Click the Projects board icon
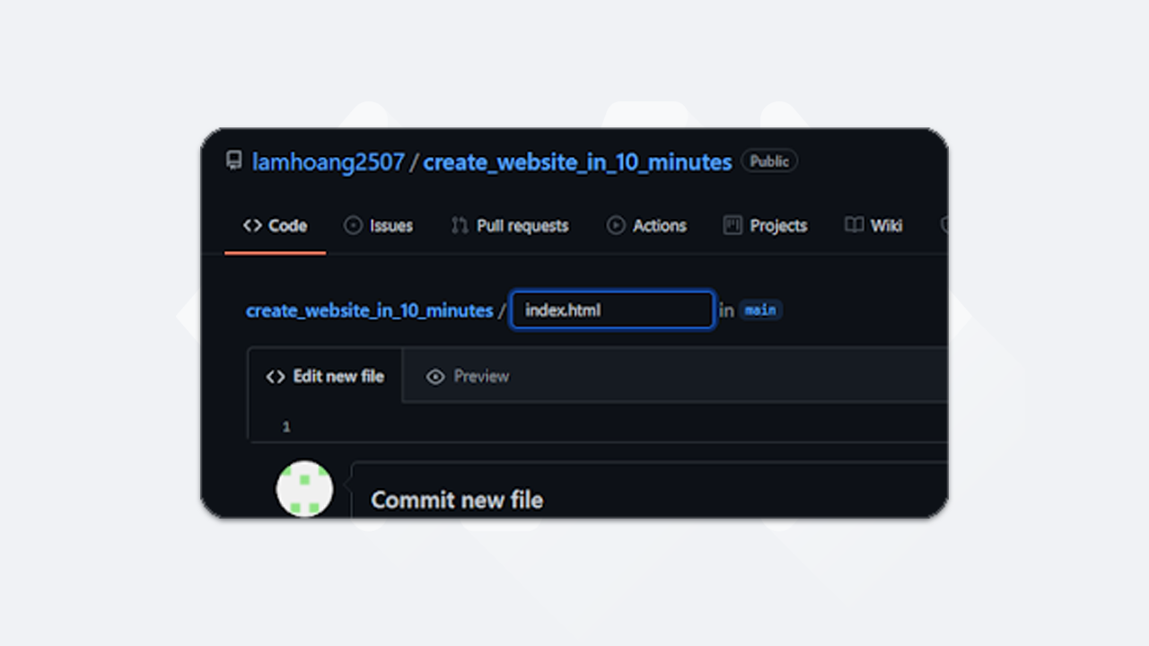The image size is (1149, 646). [731, 226]
